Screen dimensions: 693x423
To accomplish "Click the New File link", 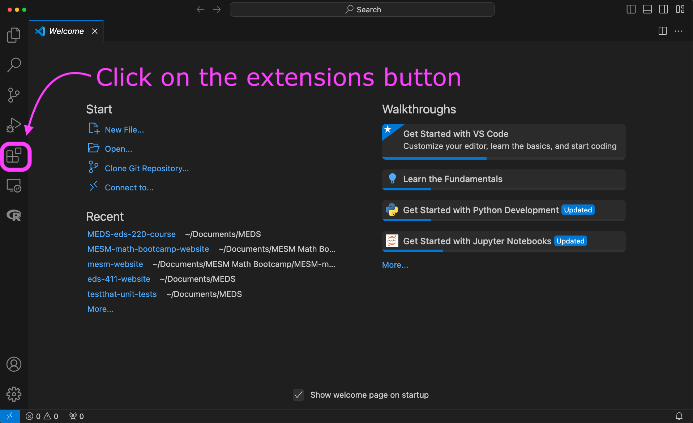I will tap(124, 130).
